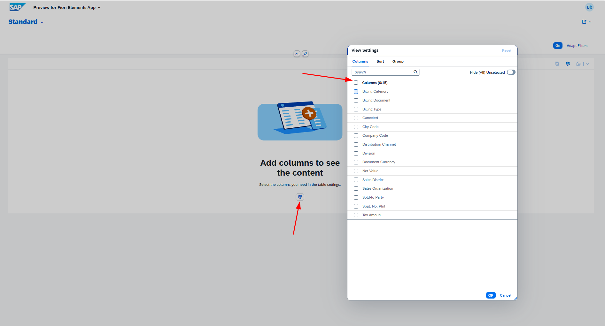Click the SAP logo
This screenshot has width=605, height=326.
(17, 7)
